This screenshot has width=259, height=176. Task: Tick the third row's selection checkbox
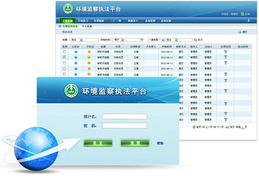click(x=64, y=63)
